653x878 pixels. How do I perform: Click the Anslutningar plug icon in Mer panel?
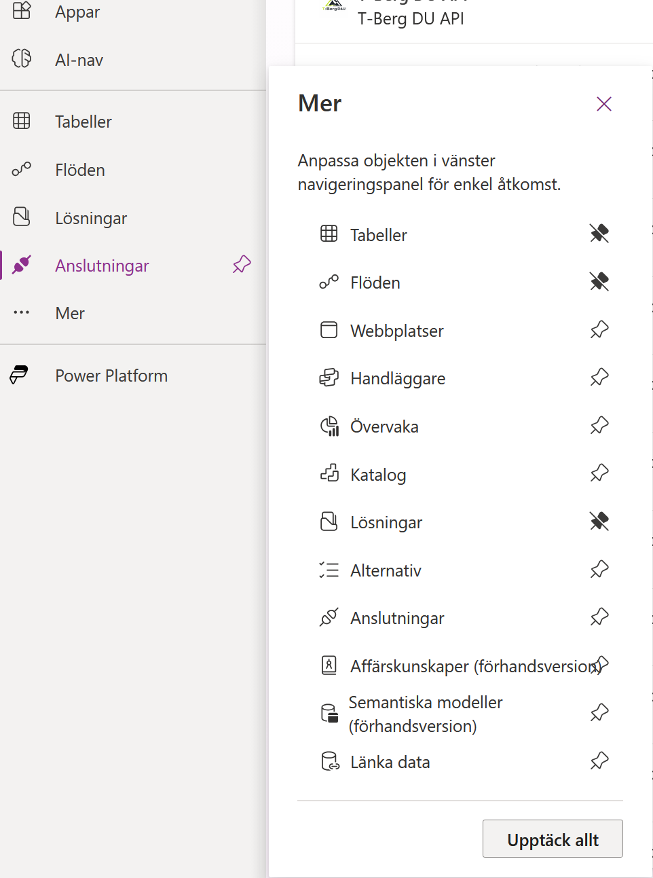[329, 617]
